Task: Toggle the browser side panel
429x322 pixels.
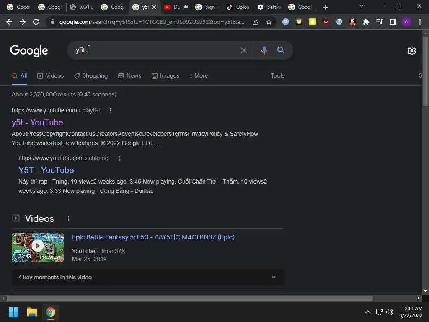Action: point(393,22)
